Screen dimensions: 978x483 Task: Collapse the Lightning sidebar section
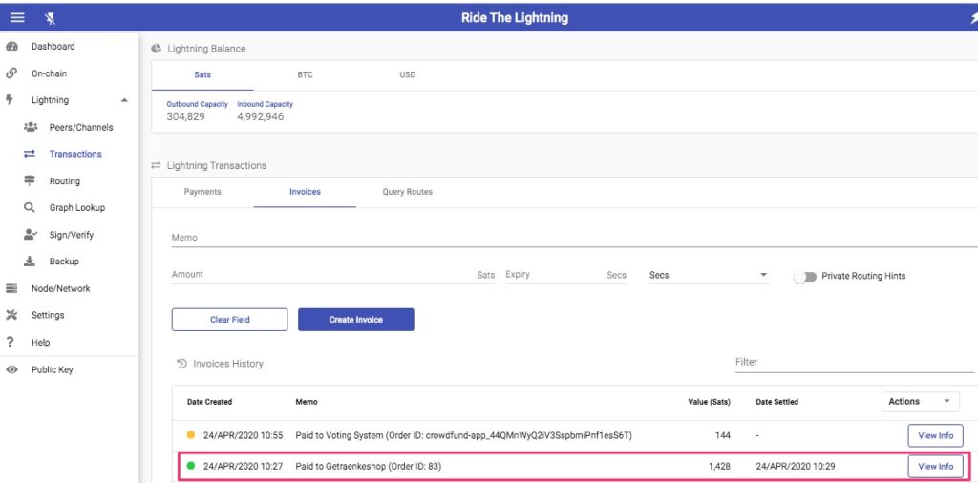pyautogui.click(x=125, y=100)
